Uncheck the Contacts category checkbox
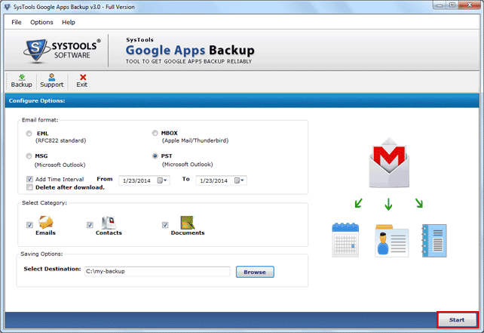484x333 pixels. pyautogui.click(x=90, y=225)
